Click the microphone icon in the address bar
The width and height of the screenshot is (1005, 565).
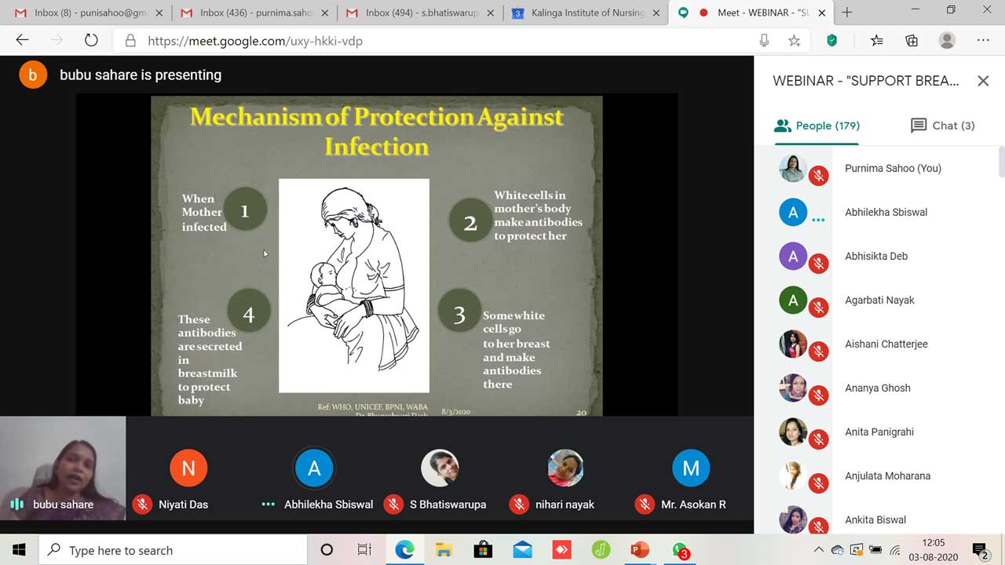(x=764, y=41)
